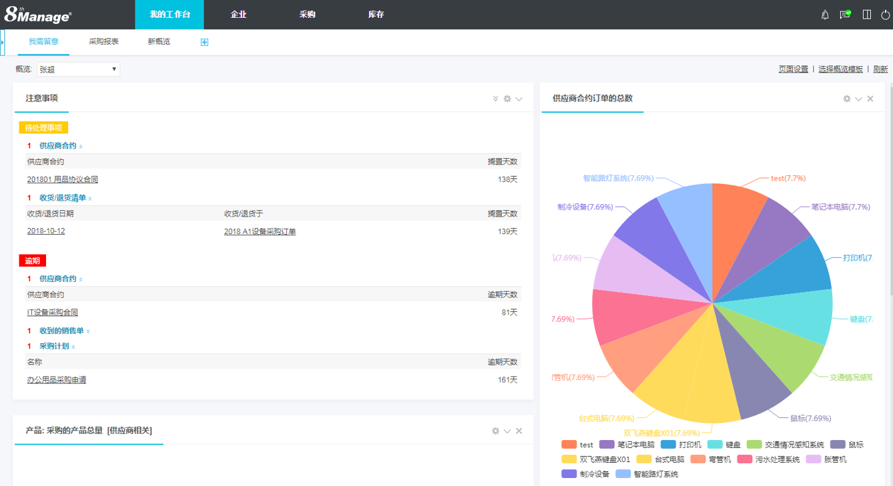Collapse the 注意事项 panel with double chevron
The width and height of the screenshot is (893, 486).
tap(495, 99)
